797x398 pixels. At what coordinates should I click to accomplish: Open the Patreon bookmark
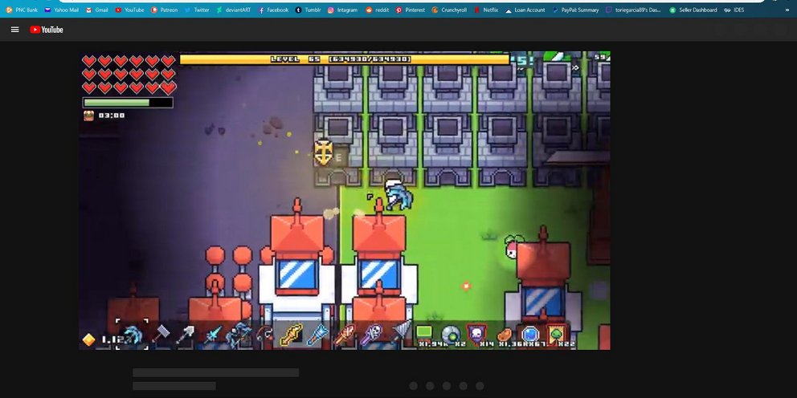coord(164,10)
